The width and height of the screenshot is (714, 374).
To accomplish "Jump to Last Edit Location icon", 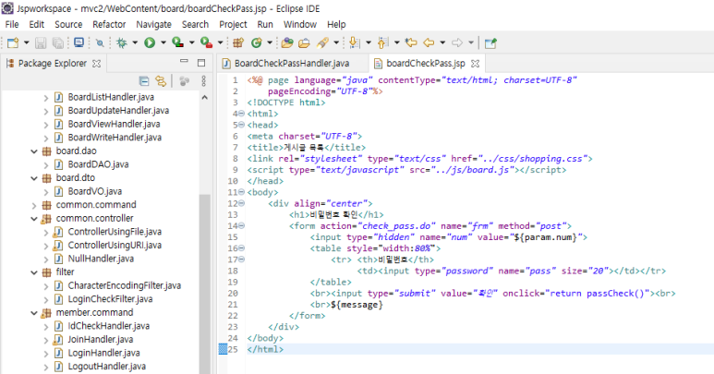I will [411, 42].
